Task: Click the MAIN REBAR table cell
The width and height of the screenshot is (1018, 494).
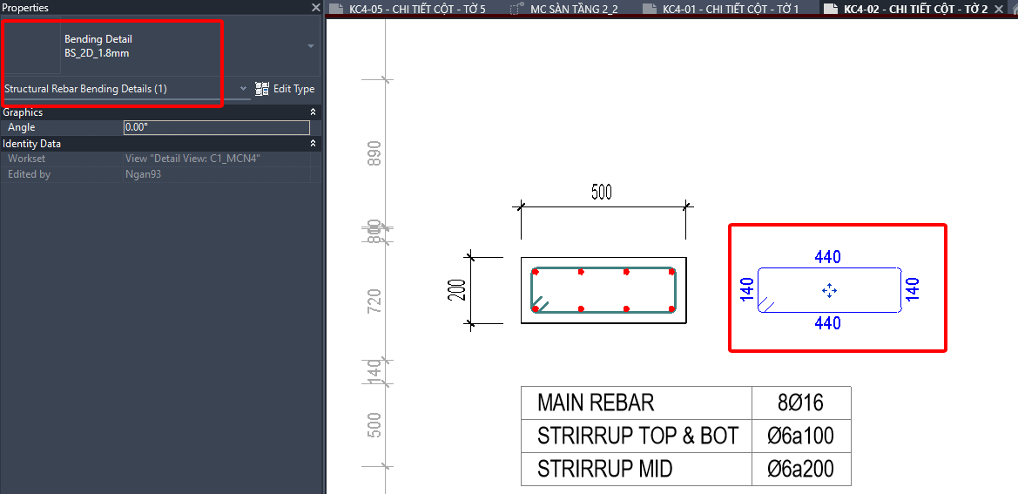Action: point(637,403)
